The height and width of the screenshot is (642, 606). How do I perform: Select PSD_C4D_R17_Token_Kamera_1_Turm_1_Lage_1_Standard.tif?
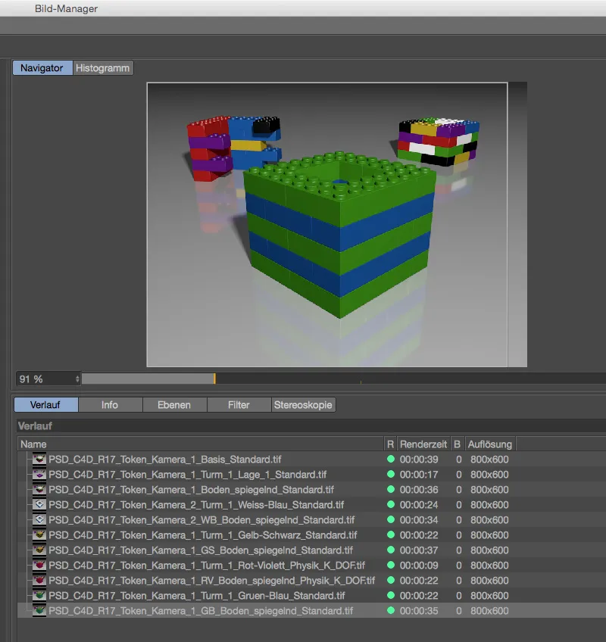click(x=188, y=475)
